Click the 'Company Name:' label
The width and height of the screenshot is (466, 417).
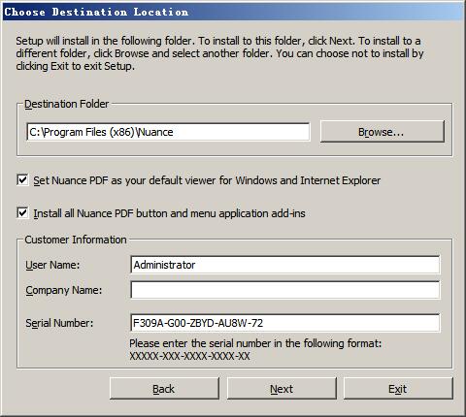click(64, 290)
